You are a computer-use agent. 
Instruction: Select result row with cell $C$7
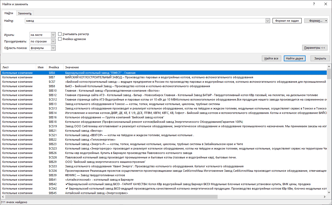point(164,82)
